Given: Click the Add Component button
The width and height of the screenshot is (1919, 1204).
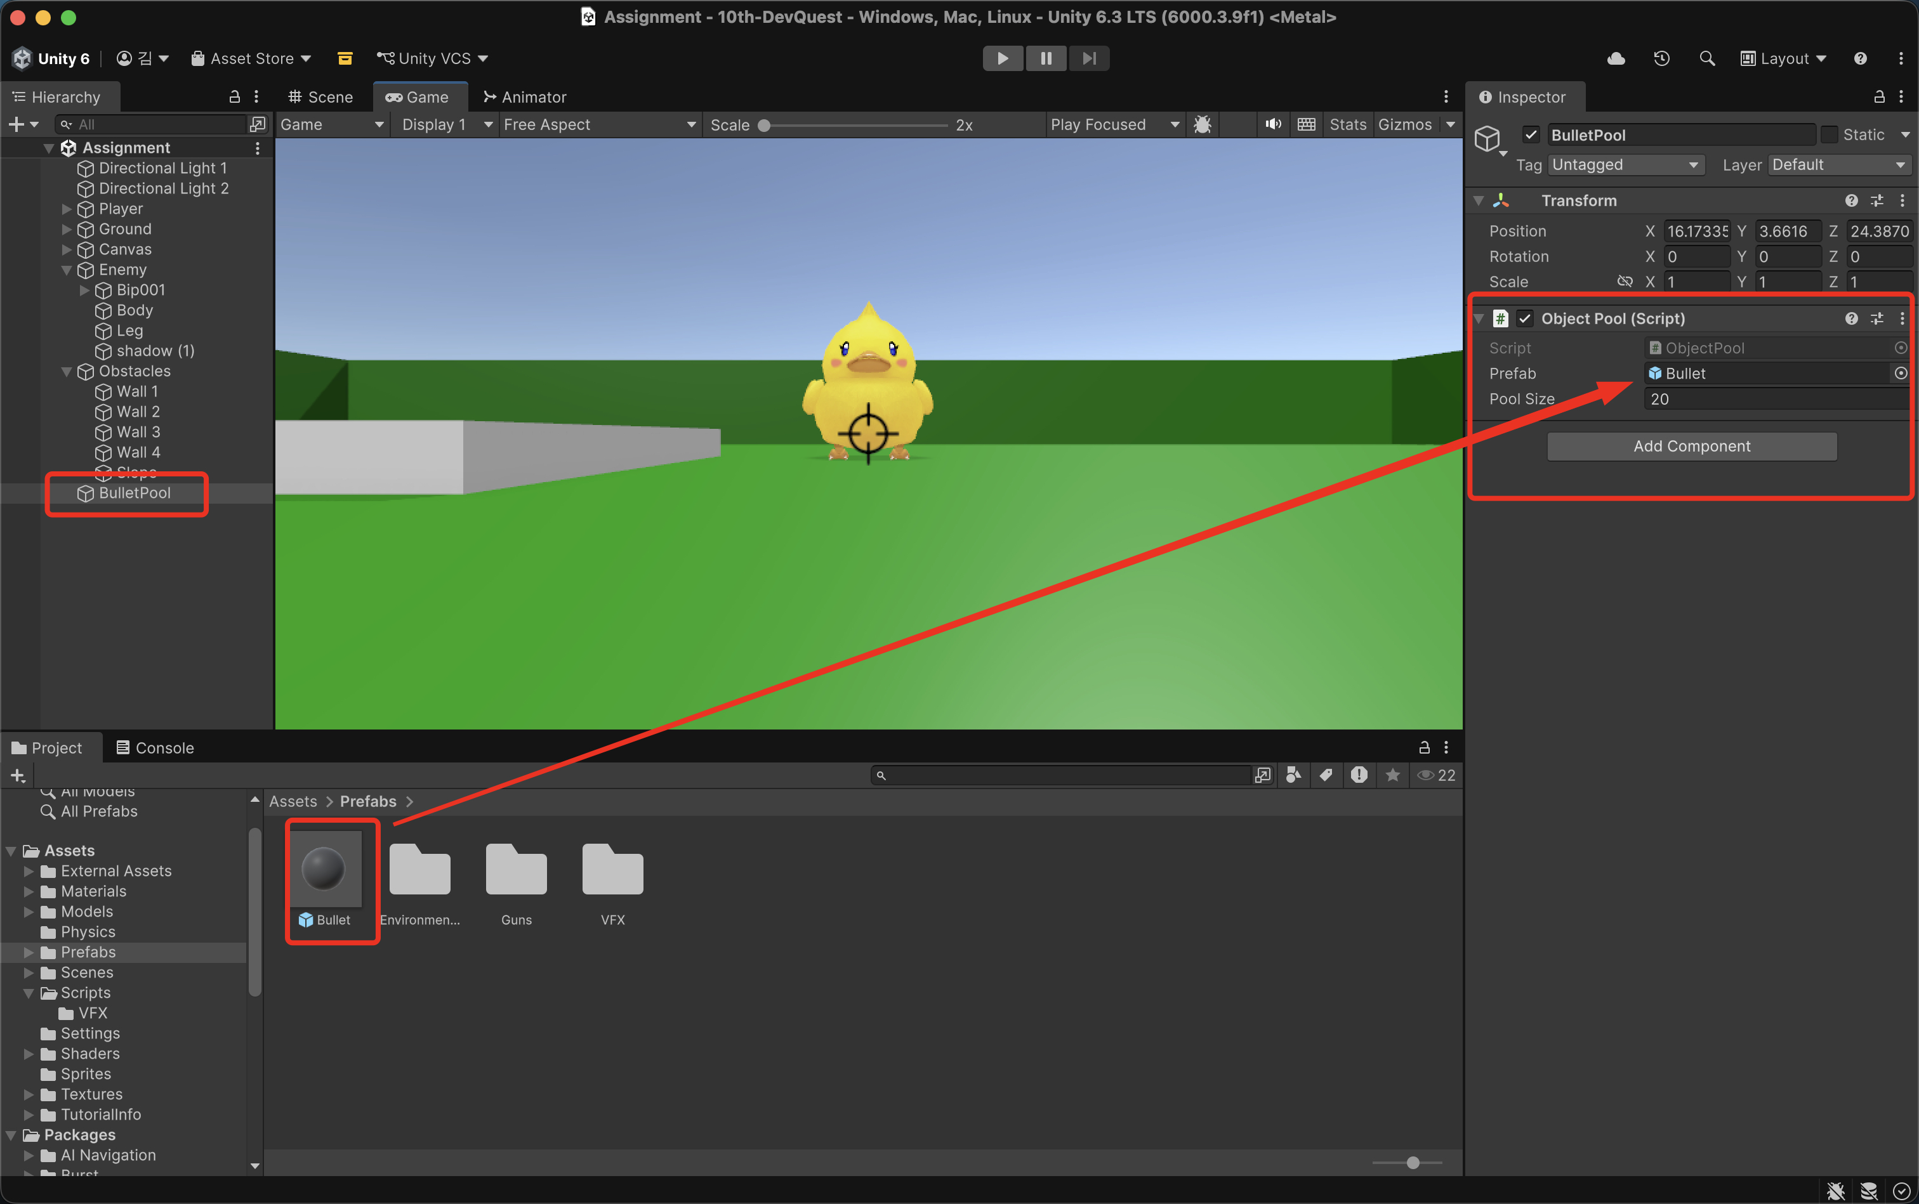Looking at the screenshot, I should pyautogui.click(x=1692, y=446).
